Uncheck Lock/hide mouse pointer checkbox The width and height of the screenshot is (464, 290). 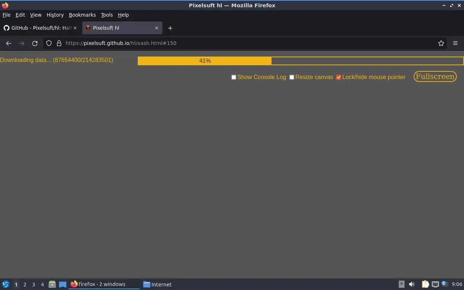(339, 77)
